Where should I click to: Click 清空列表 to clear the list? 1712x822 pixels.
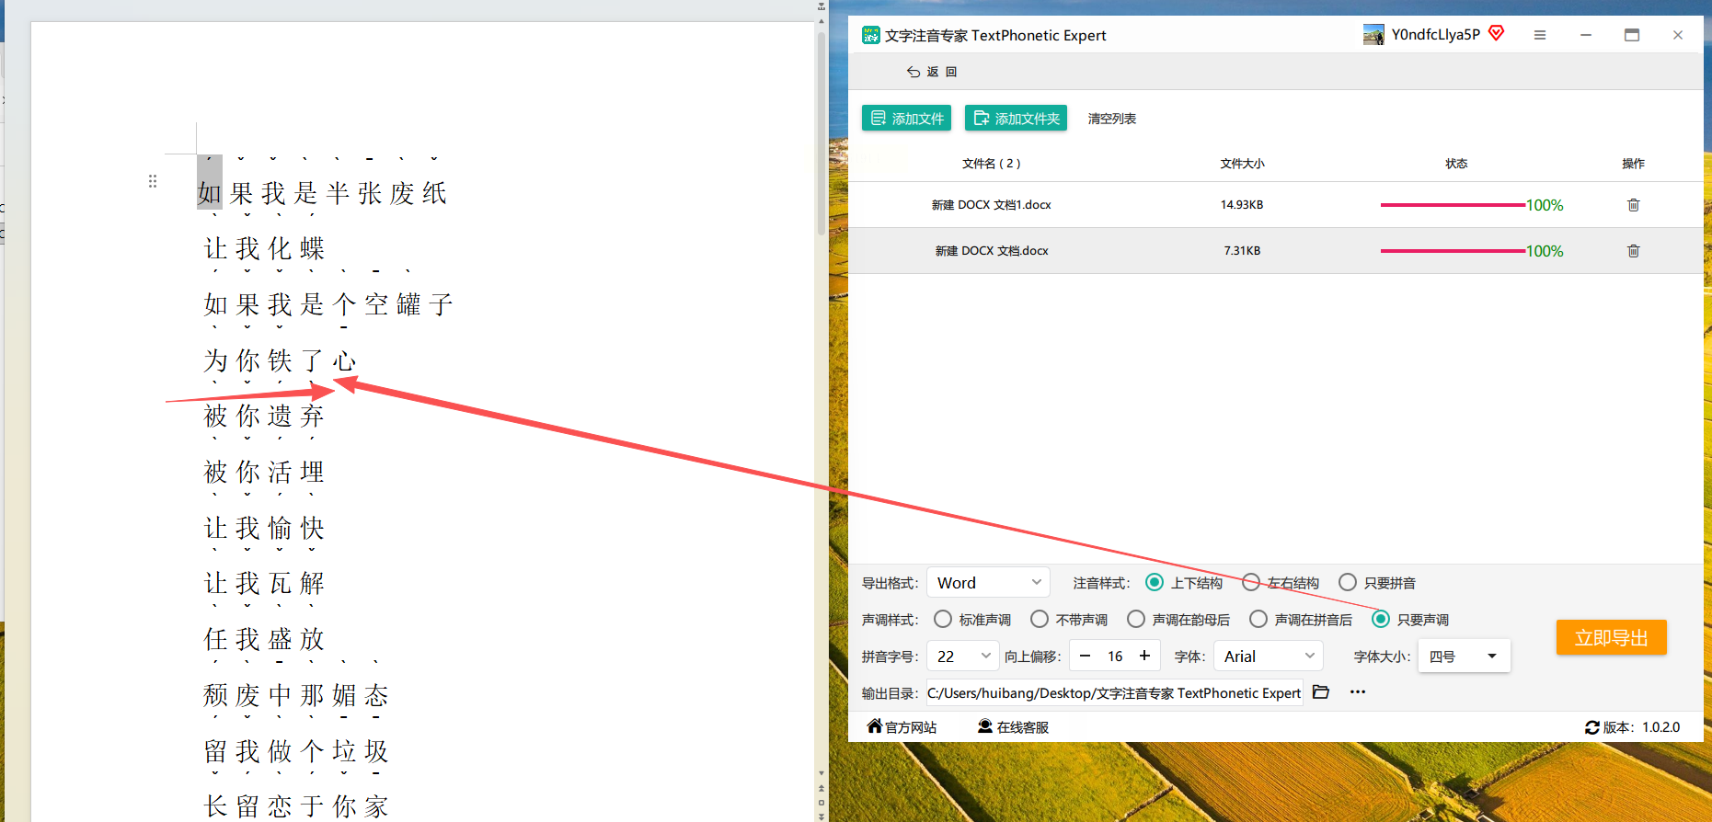pos(1111,119)
